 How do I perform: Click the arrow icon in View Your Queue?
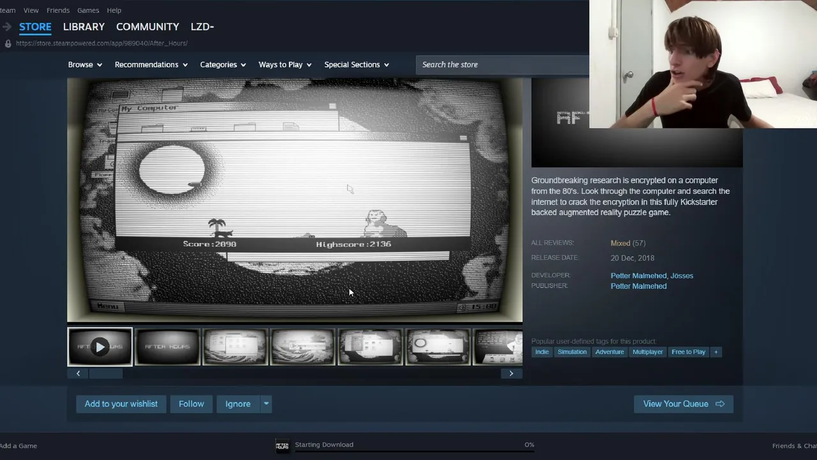720,404
